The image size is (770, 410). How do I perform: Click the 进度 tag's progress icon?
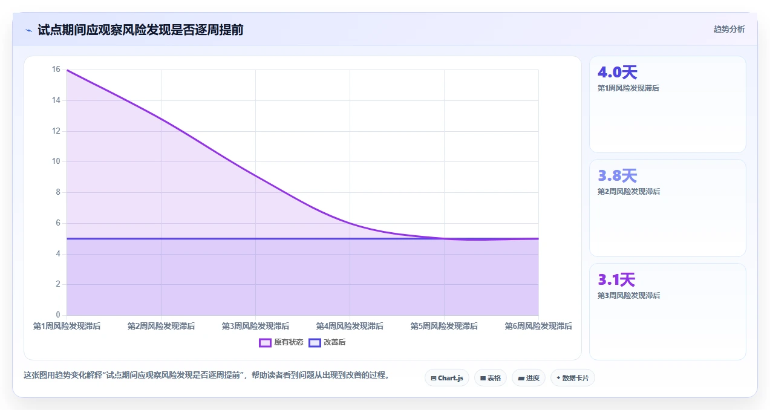(x=521, y=378)
